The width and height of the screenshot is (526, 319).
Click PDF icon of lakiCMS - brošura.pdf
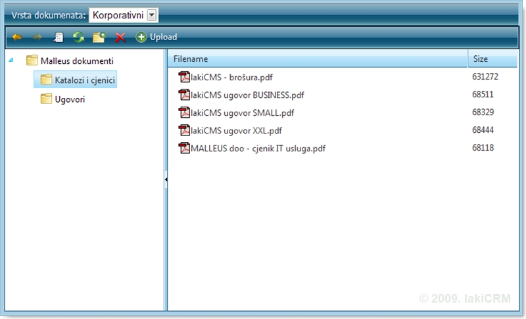pos(184,77)
